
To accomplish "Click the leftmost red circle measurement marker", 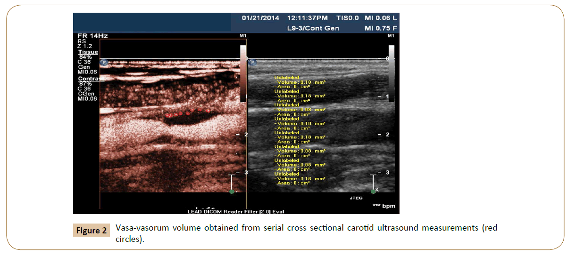I will pos(167,115).
